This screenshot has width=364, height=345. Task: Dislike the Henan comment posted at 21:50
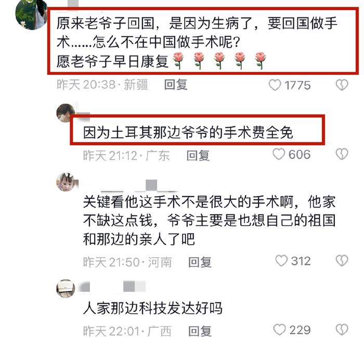coord(342,260)
